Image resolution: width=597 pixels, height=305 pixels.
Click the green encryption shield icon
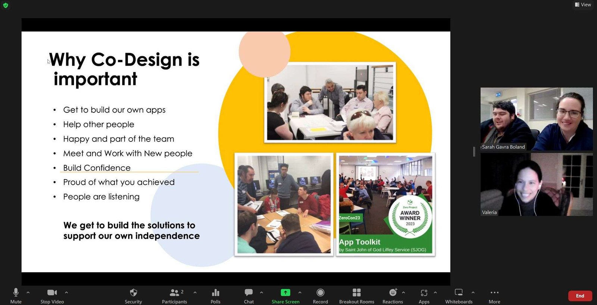pos(6,5)
